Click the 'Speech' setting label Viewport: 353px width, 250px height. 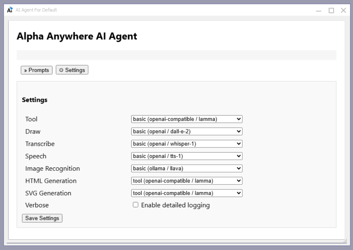coord(36,156)
